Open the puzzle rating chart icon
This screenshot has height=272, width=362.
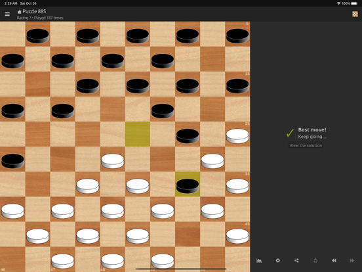pos(259,260)
